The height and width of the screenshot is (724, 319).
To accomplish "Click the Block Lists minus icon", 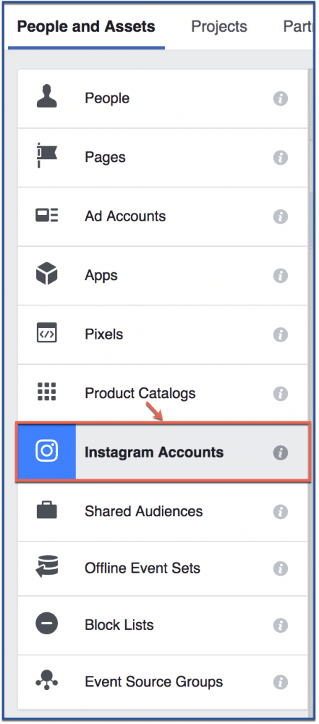I will point(47,625).
